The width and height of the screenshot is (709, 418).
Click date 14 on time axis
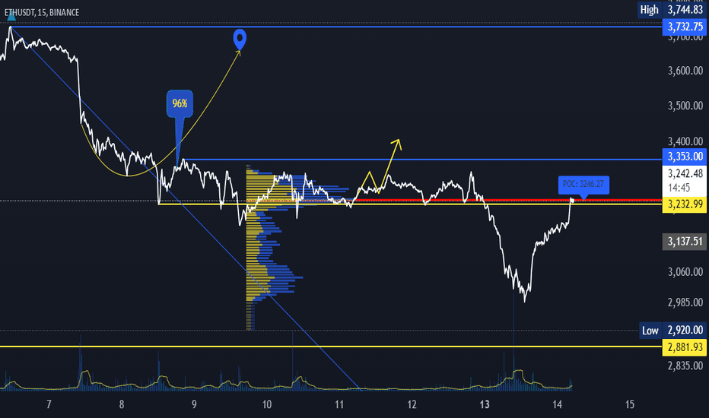pos(557,404)
